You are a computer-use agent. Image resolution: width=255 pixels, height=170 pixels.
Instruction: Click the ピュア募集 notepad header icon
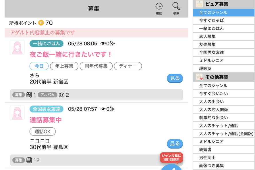[x=199, y=4]
